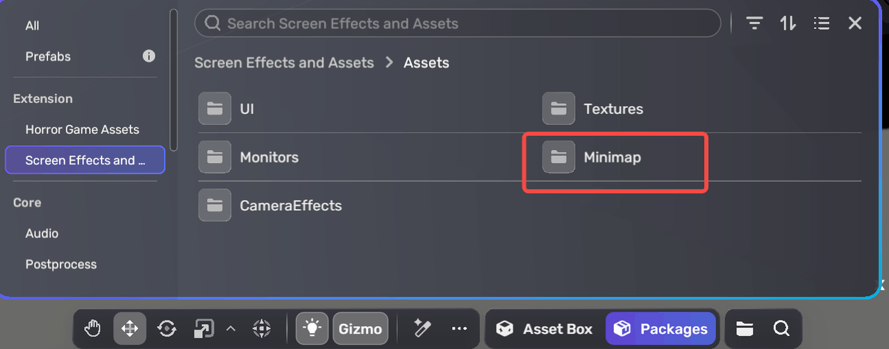This screenshot has width=889, height=349.
Task: Click the sidebar vertical scrollbar
Action: pos(174,76)
